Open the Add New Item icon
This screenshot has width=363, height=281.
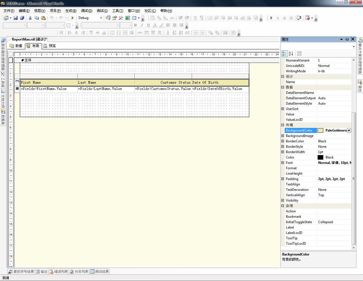coord(6,18)
